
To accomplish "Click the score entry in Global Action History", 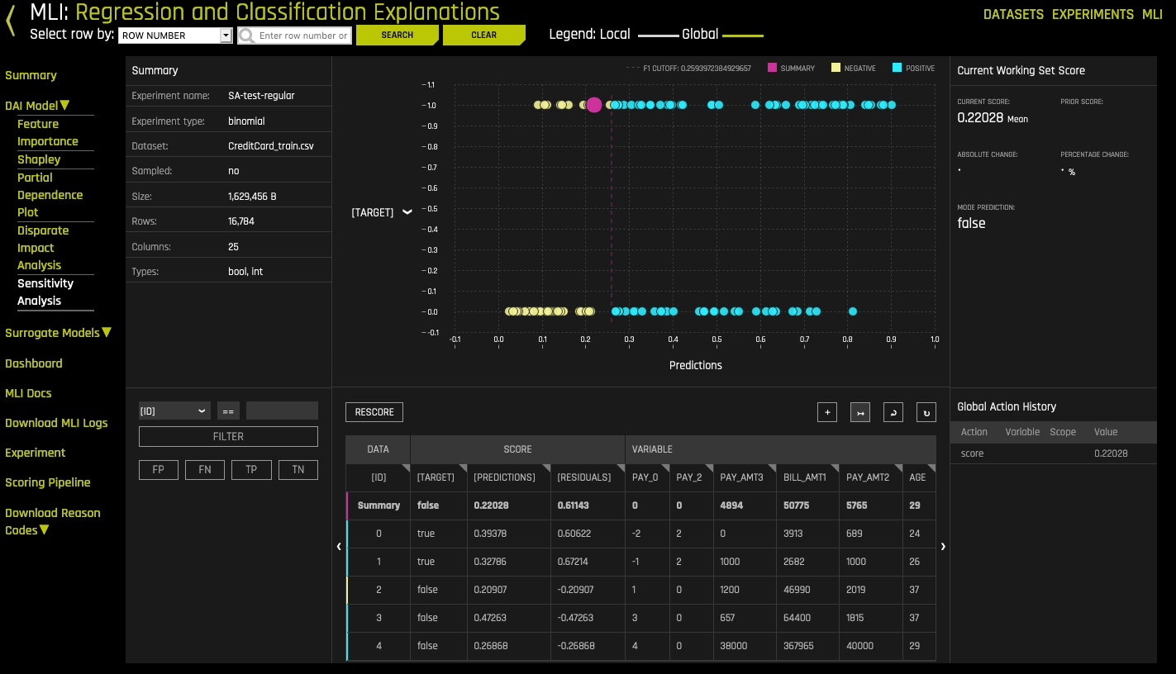I will pos(1053,453).
